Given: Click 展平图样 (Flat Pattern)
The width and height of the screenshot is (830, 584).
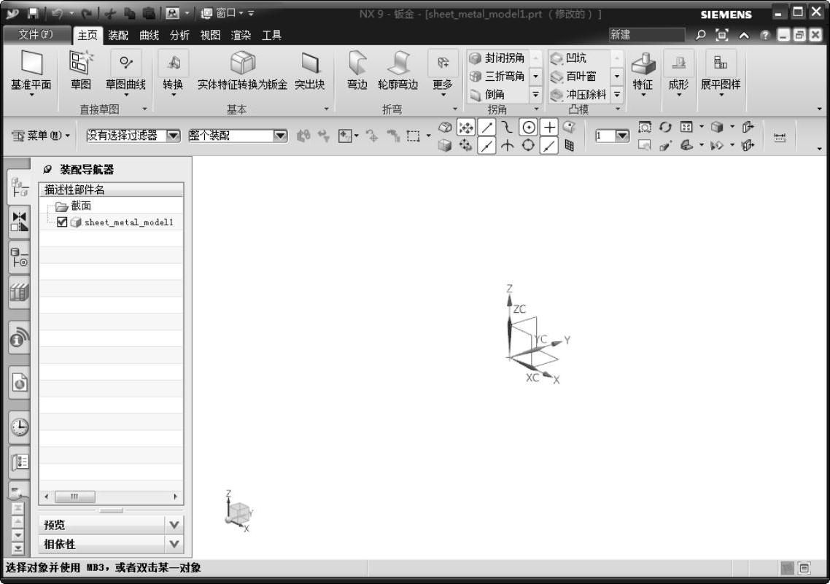Looking at the screenshot, I should (721, 73).
